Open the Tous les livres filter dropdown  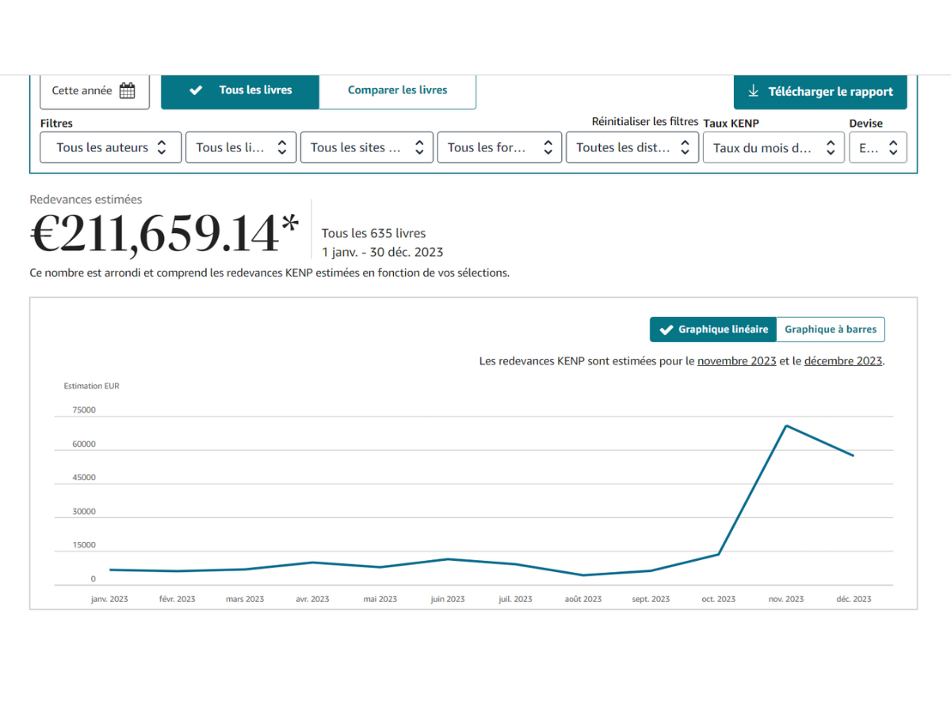241,147
